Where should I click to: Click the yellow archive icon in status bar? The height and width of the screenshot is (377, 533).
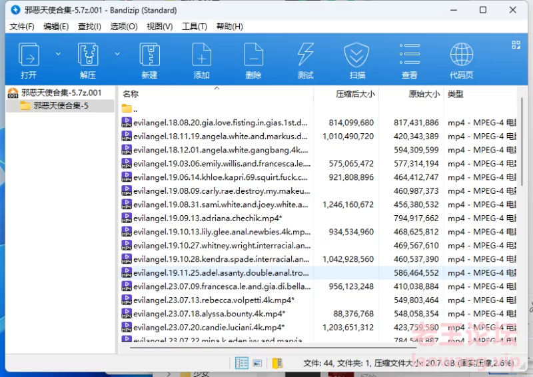277,363
